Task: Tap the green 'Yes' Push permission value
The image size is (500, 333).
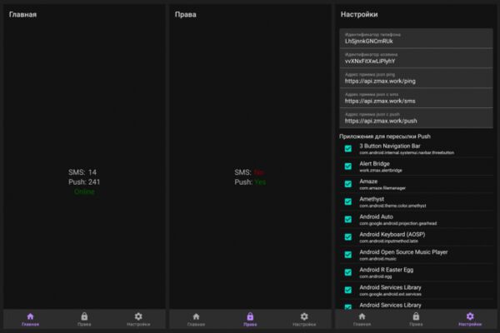Action: (x=260, y=182)
